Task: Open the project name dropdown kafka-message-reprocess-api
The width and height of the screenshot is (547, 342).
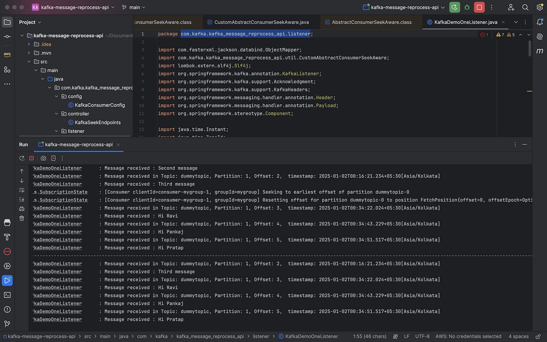Action: click(73, 7)
